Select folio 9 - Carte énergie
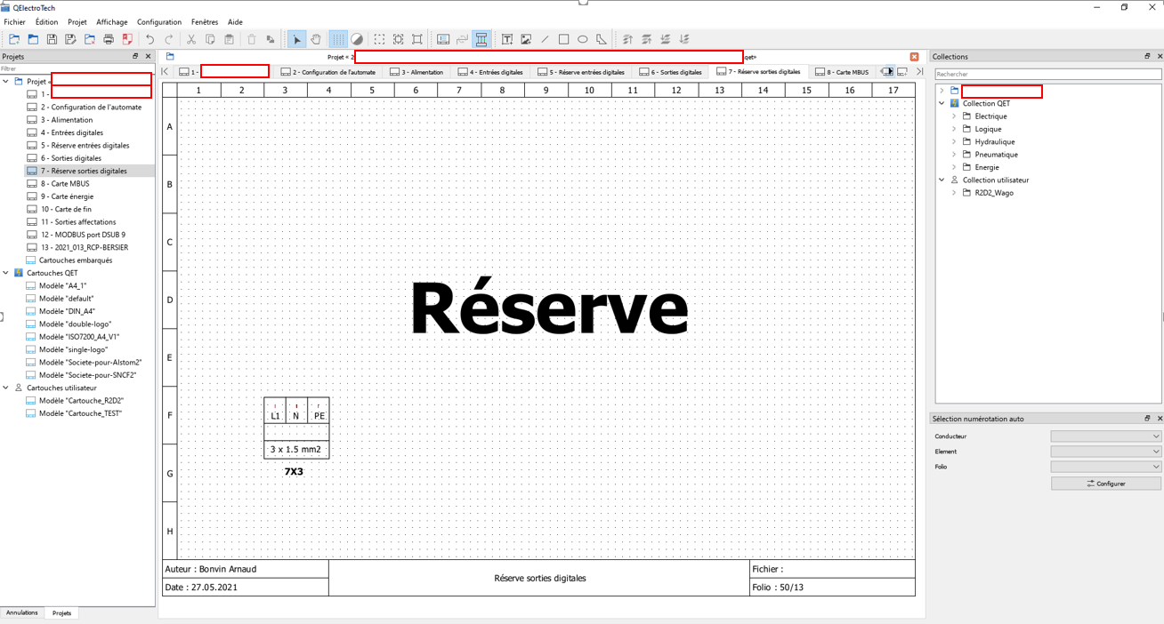This screenshot has height=624, width=1164. point(67,196)
